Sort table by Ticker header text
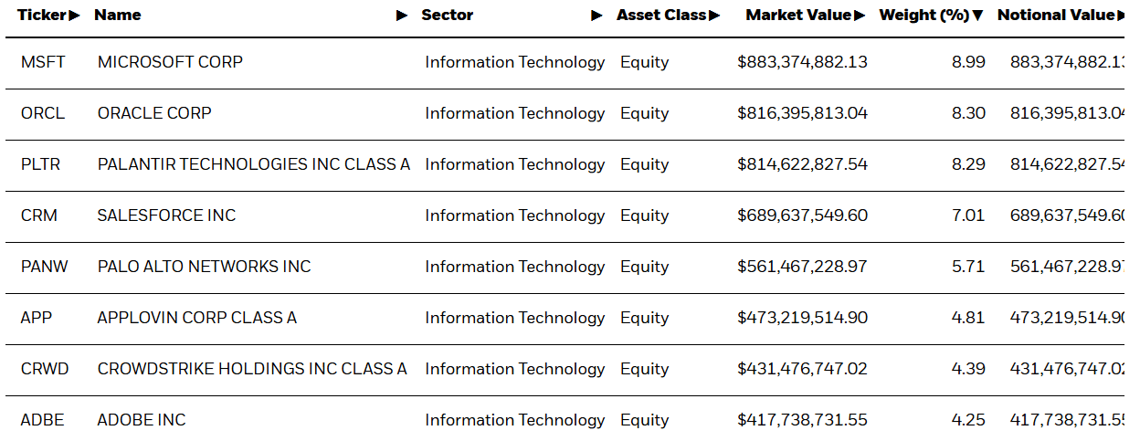Image resolution: width=1129 pixels, height=441 pixels. pyautogui.click(x=42, y=16)
